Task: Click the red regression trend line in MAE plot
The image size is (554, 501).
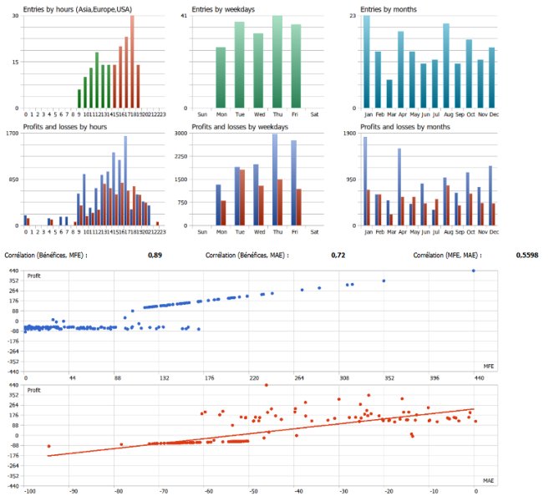Action: coord(261,433)
